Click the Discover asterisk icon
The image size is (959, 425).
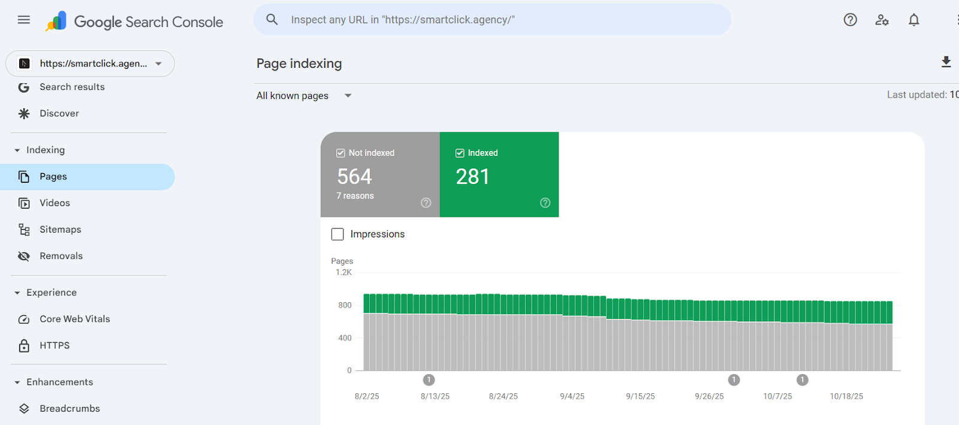click(x=24, y=113)
